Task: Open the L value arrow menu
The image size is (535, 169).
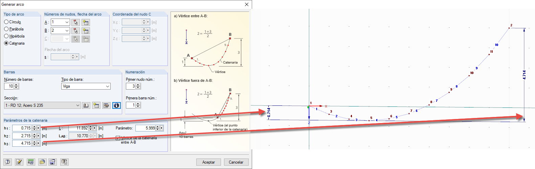Action: (94, 128)
